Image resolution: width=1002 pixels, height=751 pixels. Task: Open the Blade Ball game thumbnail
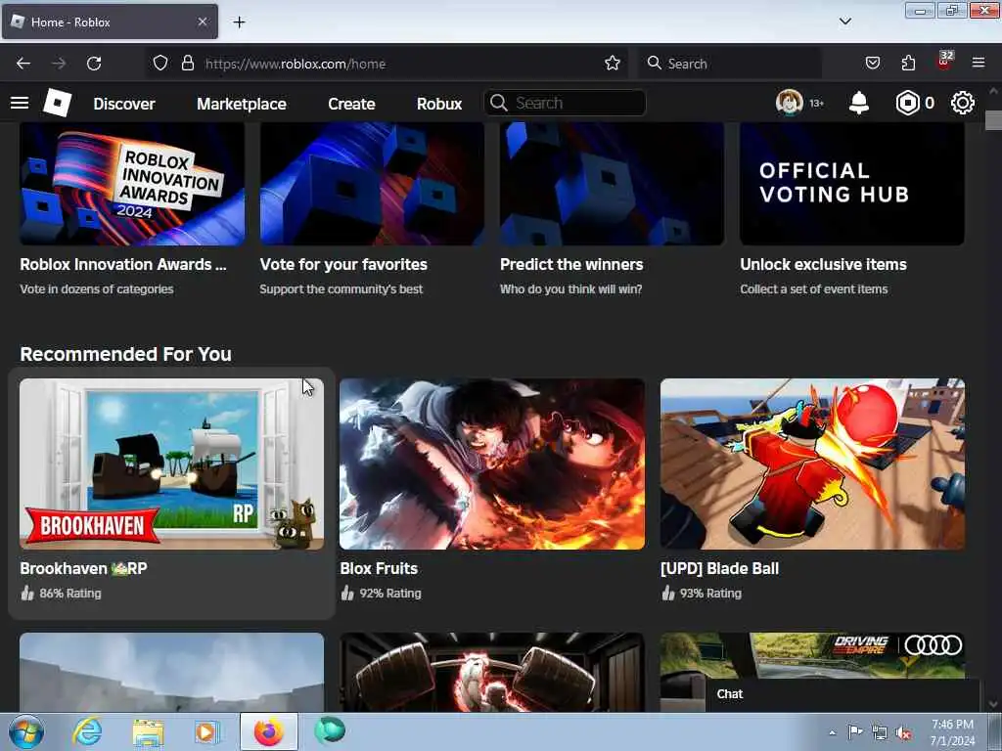click(x=812, y=464)
